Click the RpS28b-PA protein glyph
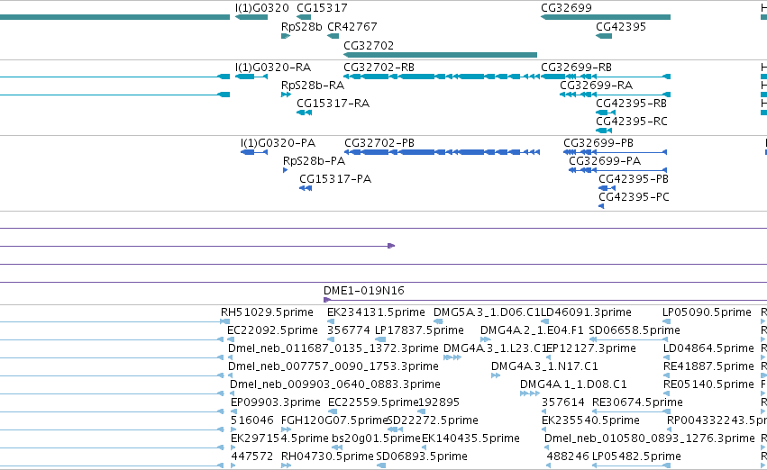This screenshot has height=470, width=767. click(285, 170)
